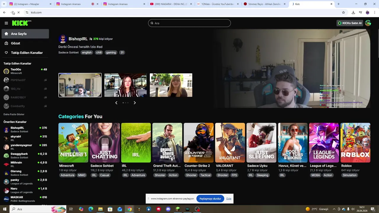This screenshot has height=213, width=379.
Task: Click the english tag on featured stream
Action: point(87,52)
